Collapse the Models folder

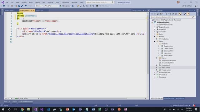tap(154, 37)
